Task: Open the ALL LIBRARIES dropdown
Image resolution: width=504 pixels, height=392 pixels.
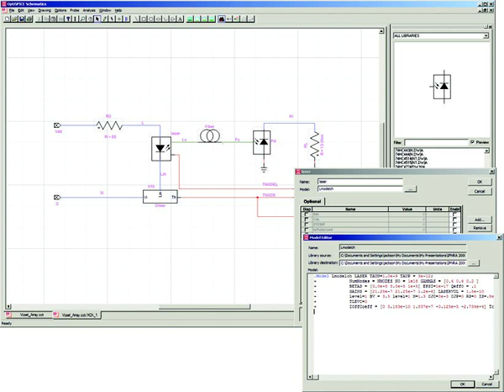Action: coord(485,37)
